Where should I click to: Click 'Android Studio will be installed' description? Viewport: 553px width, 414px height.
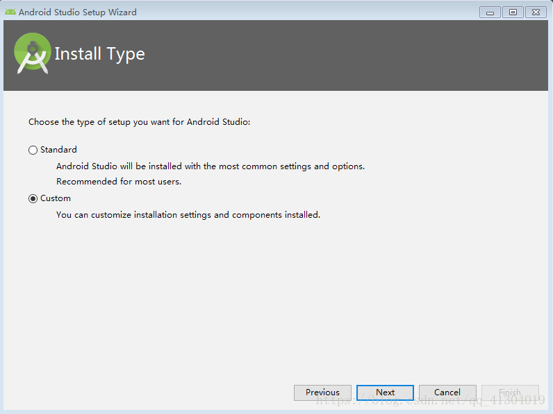click(x=211, y=166)
